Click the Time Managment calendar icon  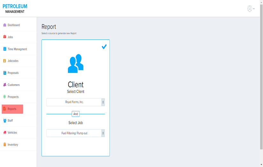tap(5, 49)
